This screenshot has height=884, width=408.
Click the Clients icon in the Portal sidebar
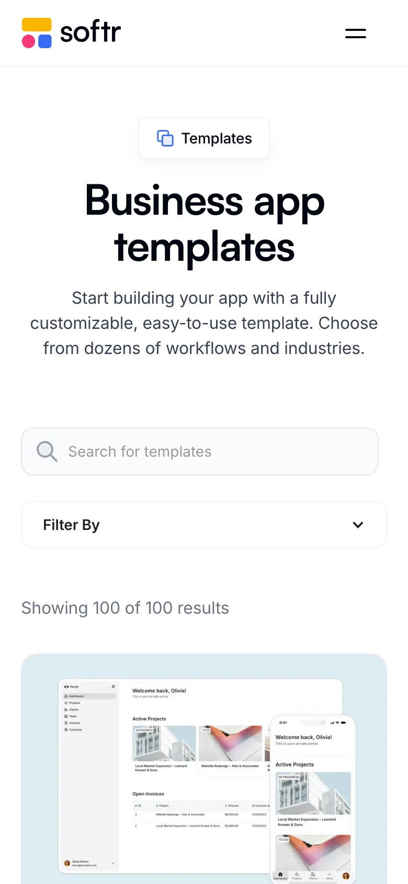point(66,710)
